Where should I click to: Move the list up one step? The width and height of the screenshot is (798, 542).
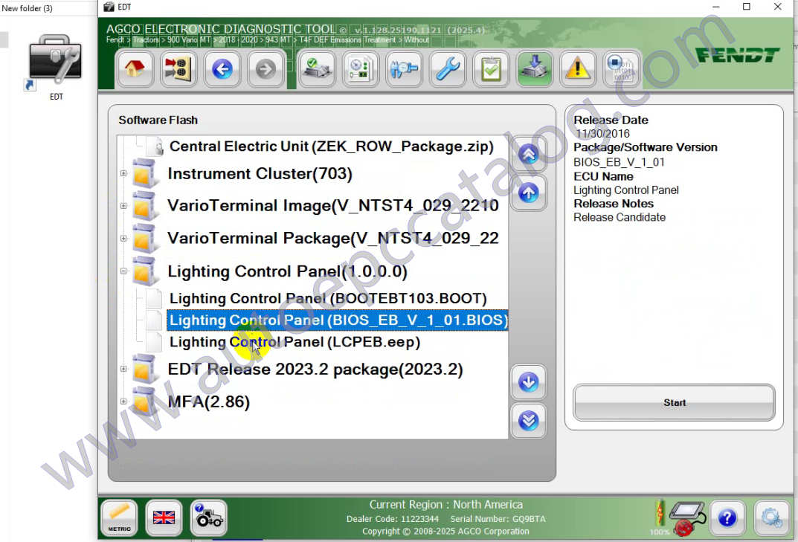tap(528, 193)
